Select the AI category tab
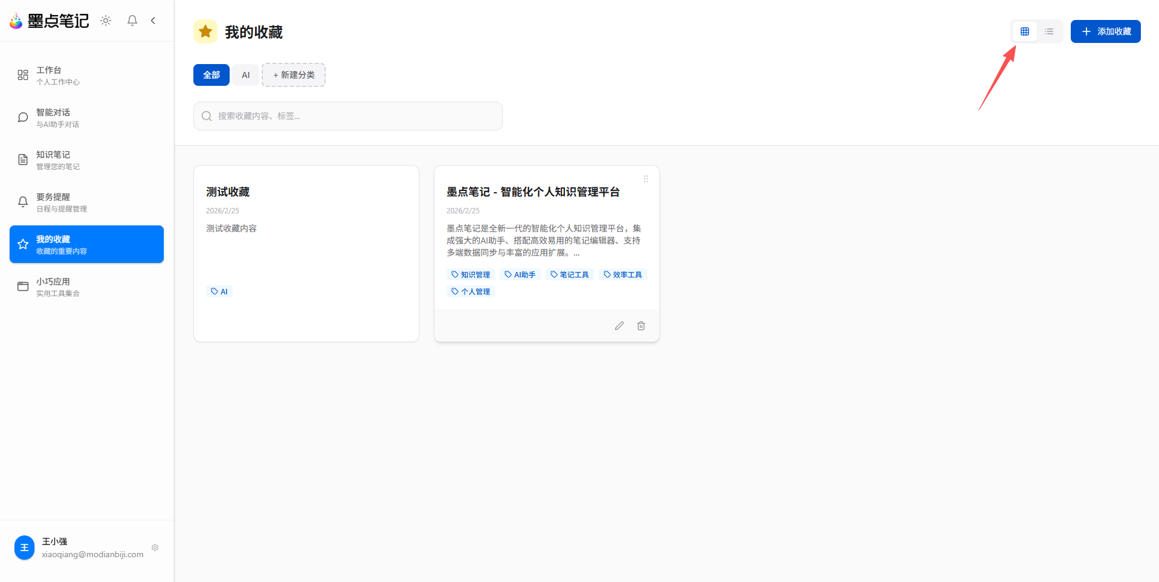The height and width of the screenshot is (582, 1159). 245,74
